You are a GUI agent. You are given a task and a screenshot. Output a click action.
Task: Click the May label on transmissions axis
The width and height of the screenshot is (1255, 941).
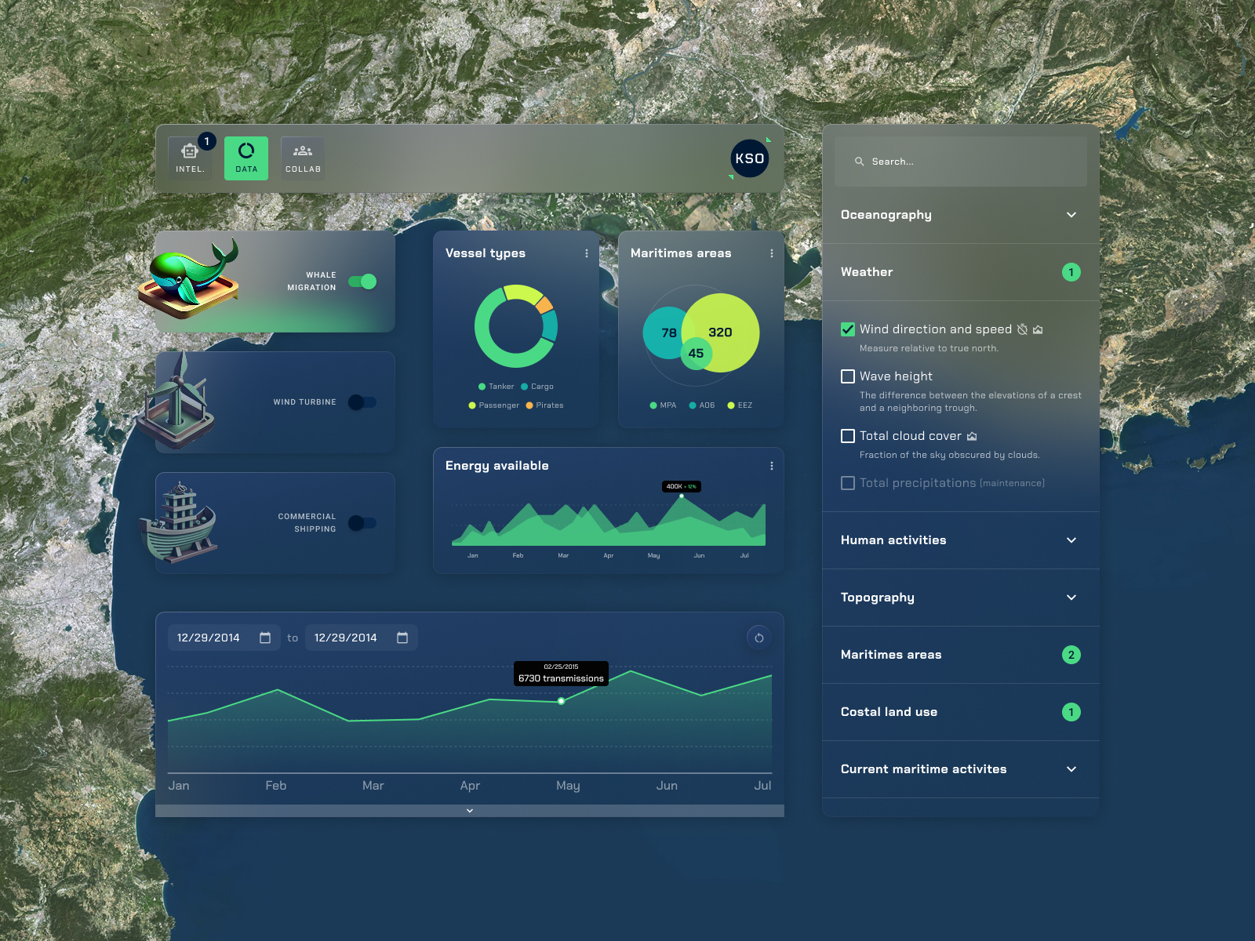pyautogui.click(x=568, y=786)
